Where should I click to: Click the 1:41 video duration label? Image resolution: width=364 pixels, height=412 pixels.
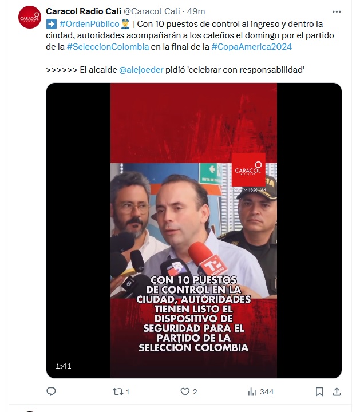tap(64, 366)
